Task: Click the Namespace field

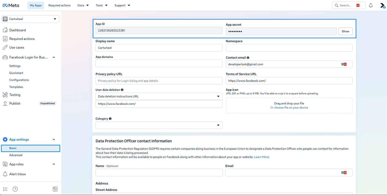Action: (x=289, y=48)
